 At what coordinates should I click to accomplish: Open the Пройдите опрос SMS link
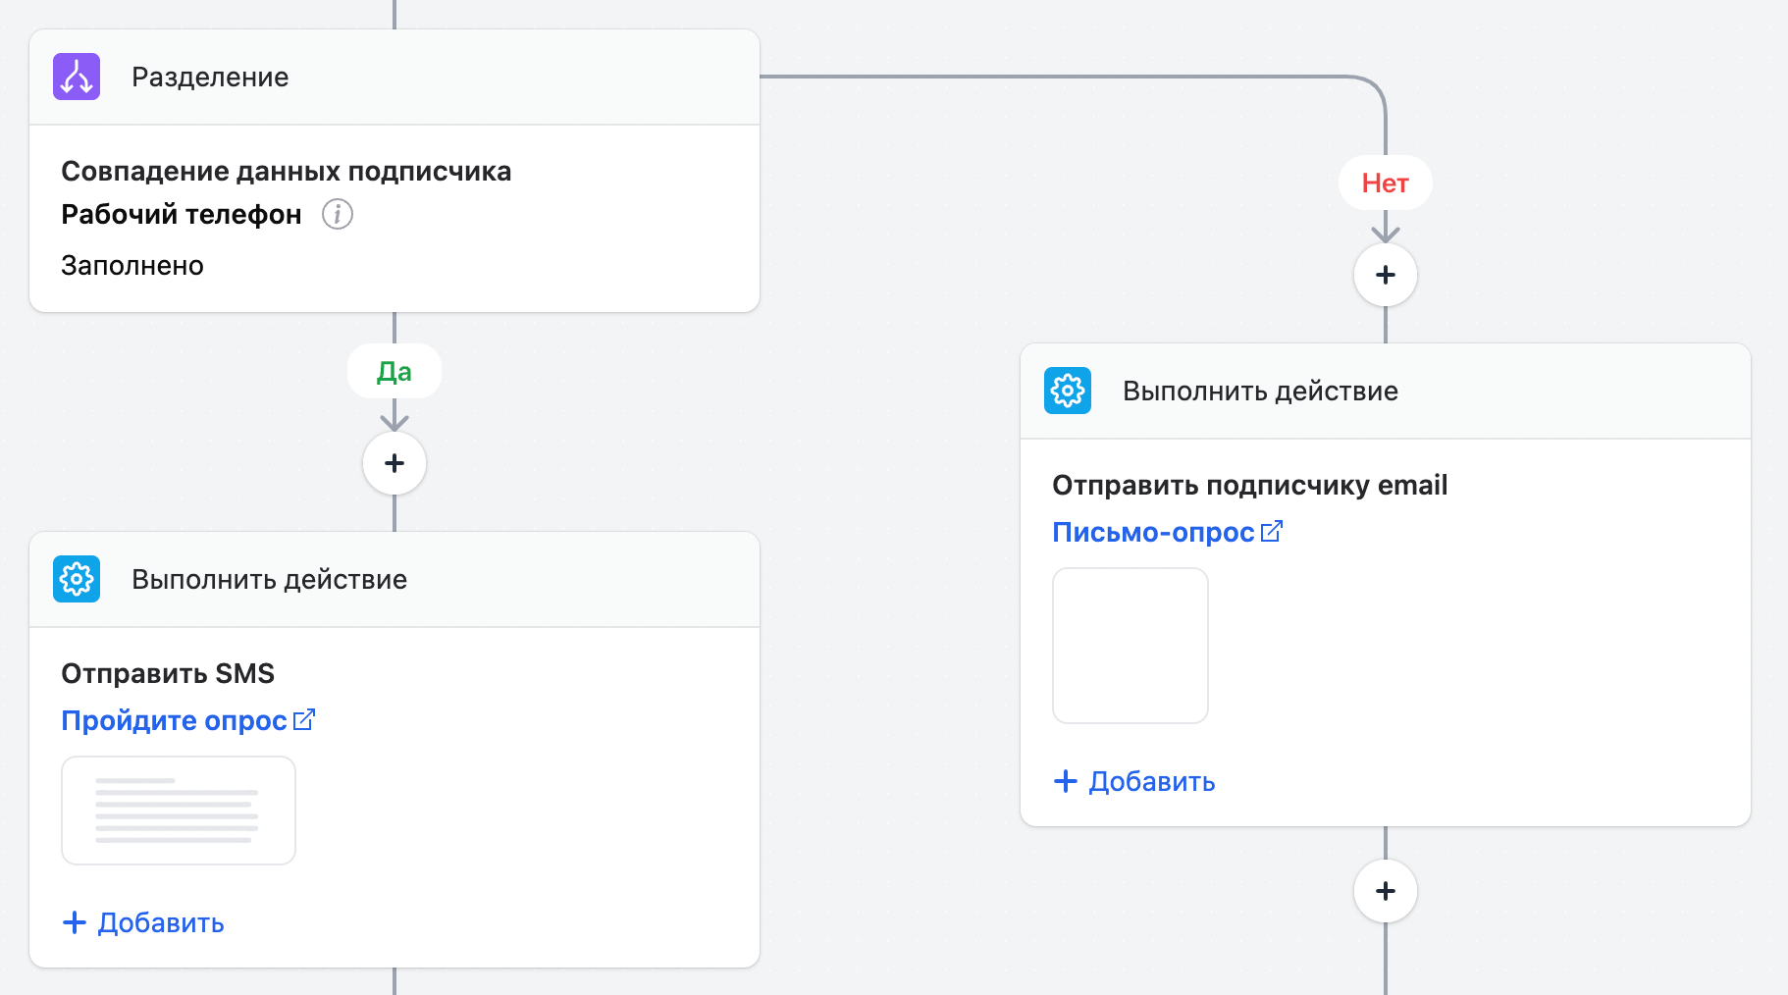[x=174, y=720]
